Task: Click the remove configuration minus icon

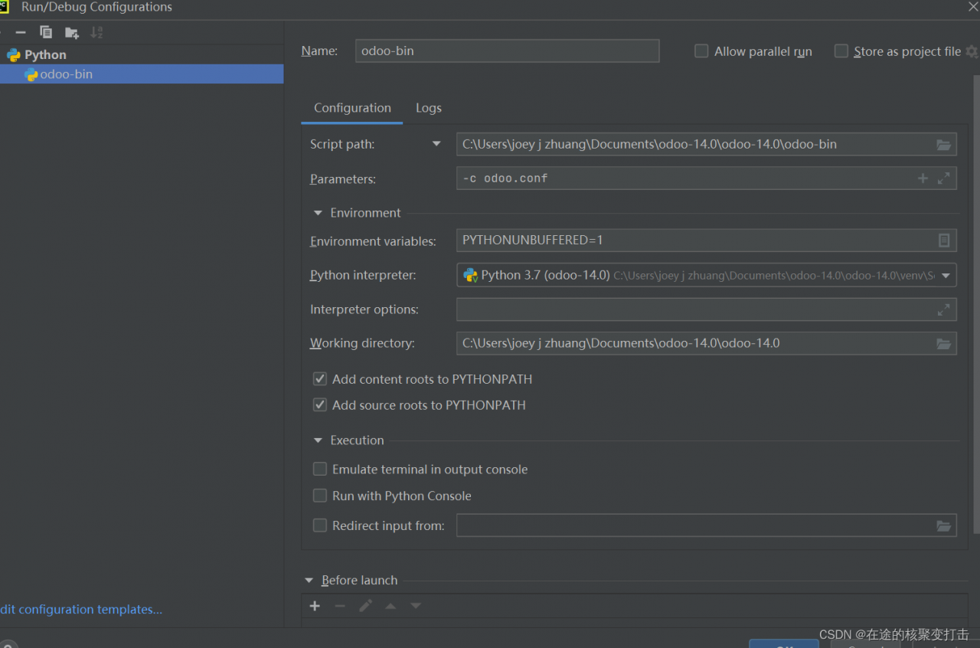Action: tap(21, 32)
